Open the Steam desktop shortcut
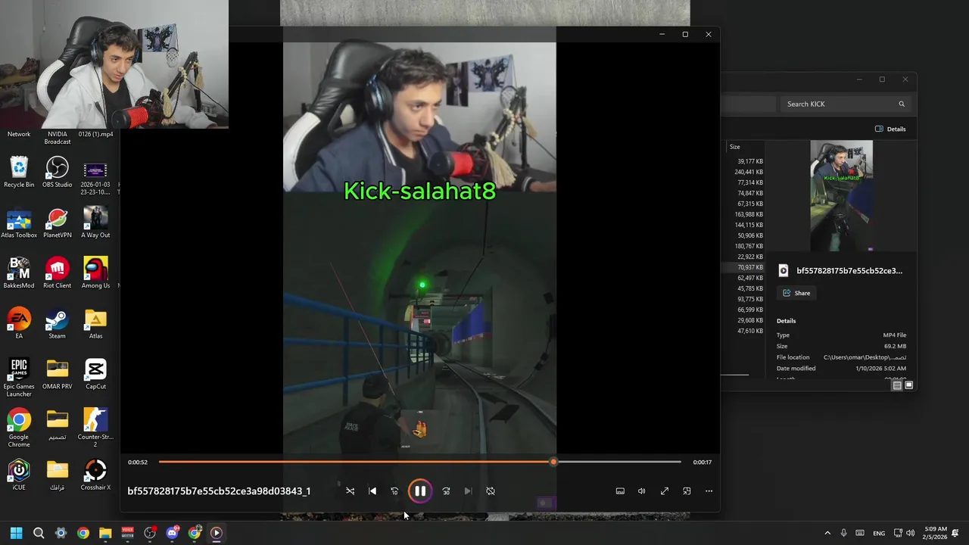Viewport: 969px width, 545px height. tap(57, 323)
